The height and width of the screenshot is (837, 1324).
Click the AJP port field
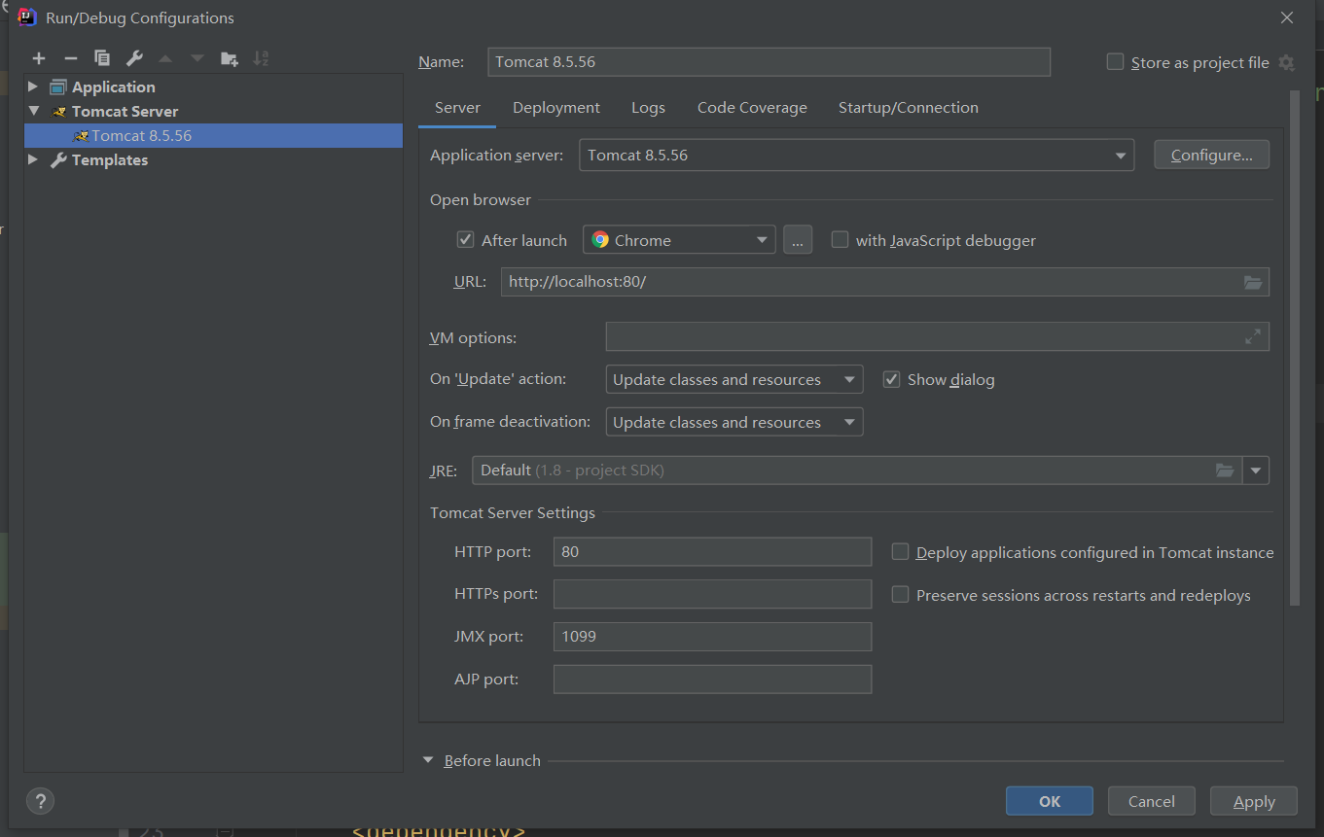coord(712,680)
